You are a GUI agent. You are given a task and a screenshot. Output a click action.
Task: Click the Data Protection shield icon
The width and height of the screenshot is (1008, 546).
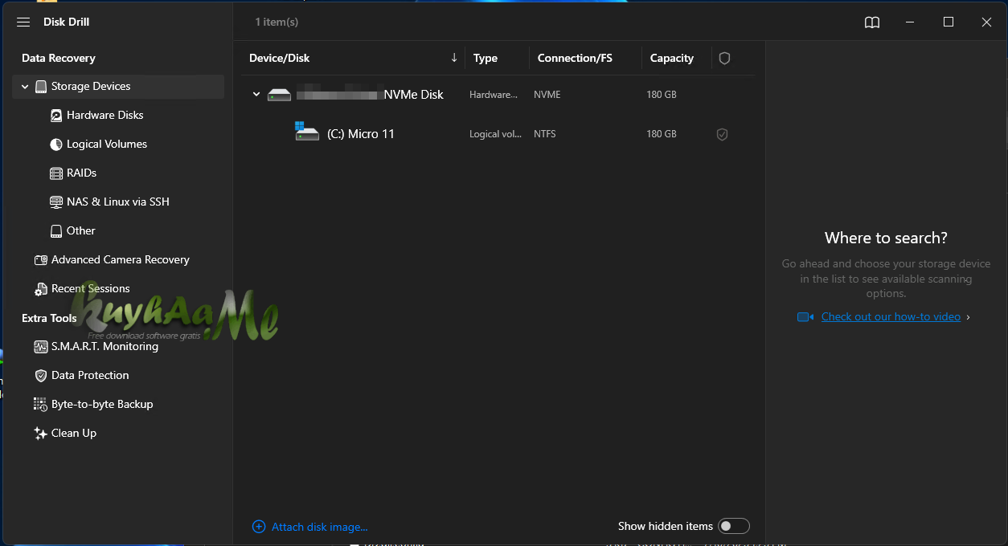[41, 376]
